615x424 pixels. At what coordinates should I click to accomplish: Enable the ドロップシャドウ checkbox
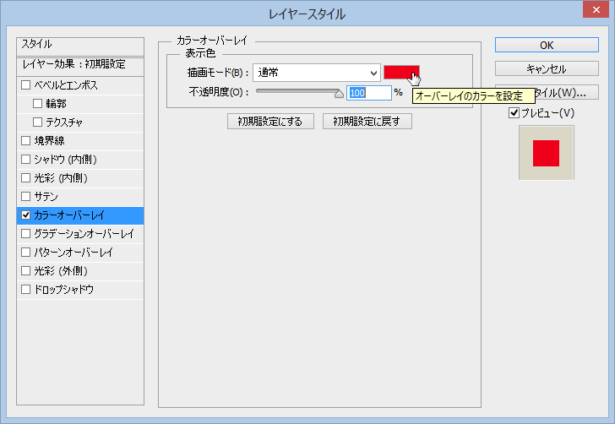[x=25, y=290]
